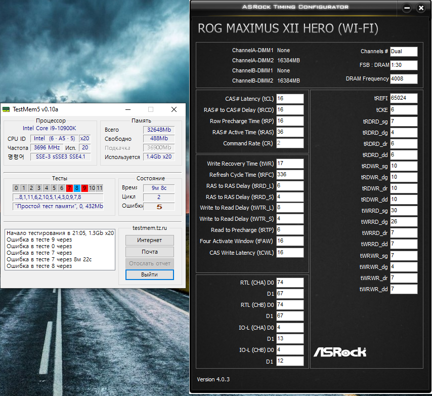Click the tRRD_S value field
The image size is (432, 396).
click(290, 197)
